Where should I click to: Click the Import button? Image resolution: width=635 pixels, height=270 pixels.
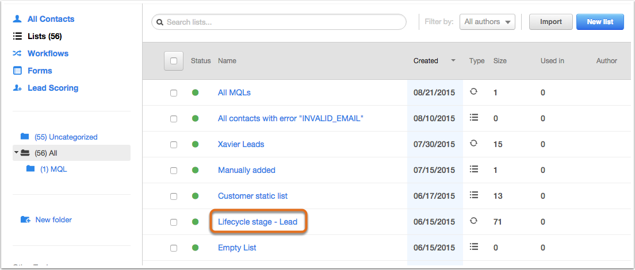[x=551, y=22]
